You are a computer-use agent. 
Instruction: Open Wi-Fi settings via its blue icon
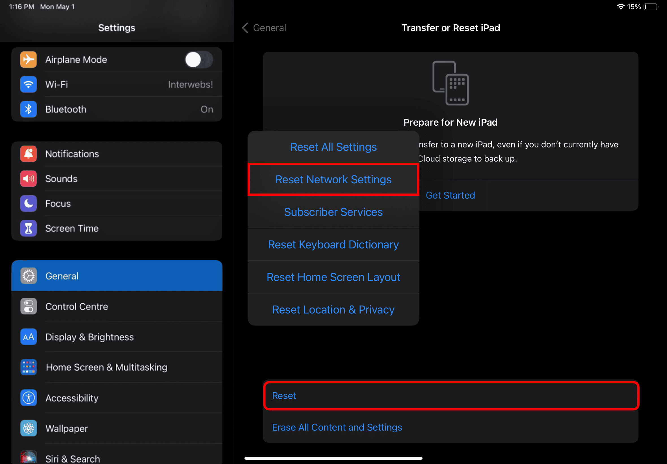(28, 84)
